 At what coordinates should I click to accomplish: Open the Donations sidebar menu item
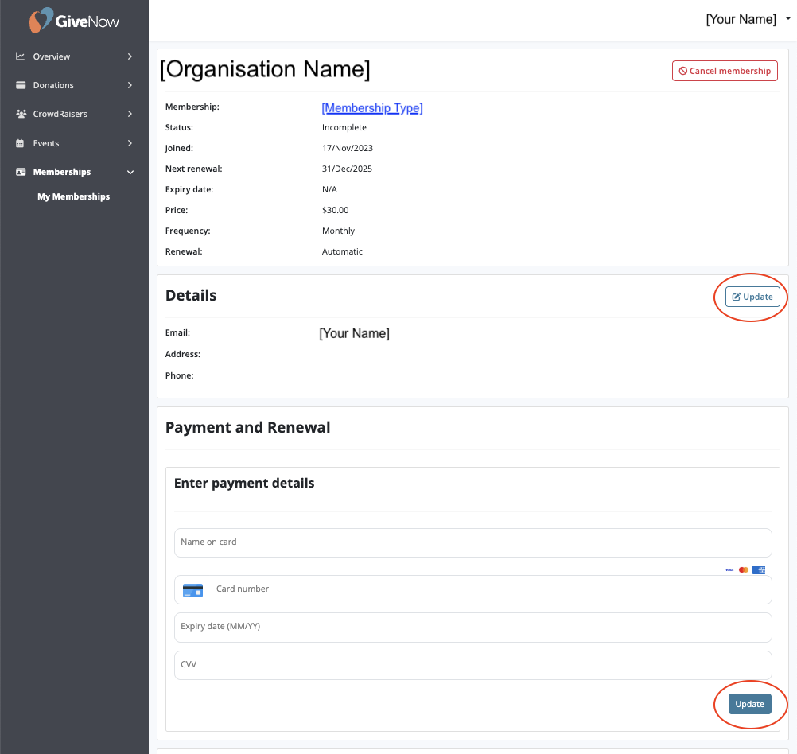74,85
